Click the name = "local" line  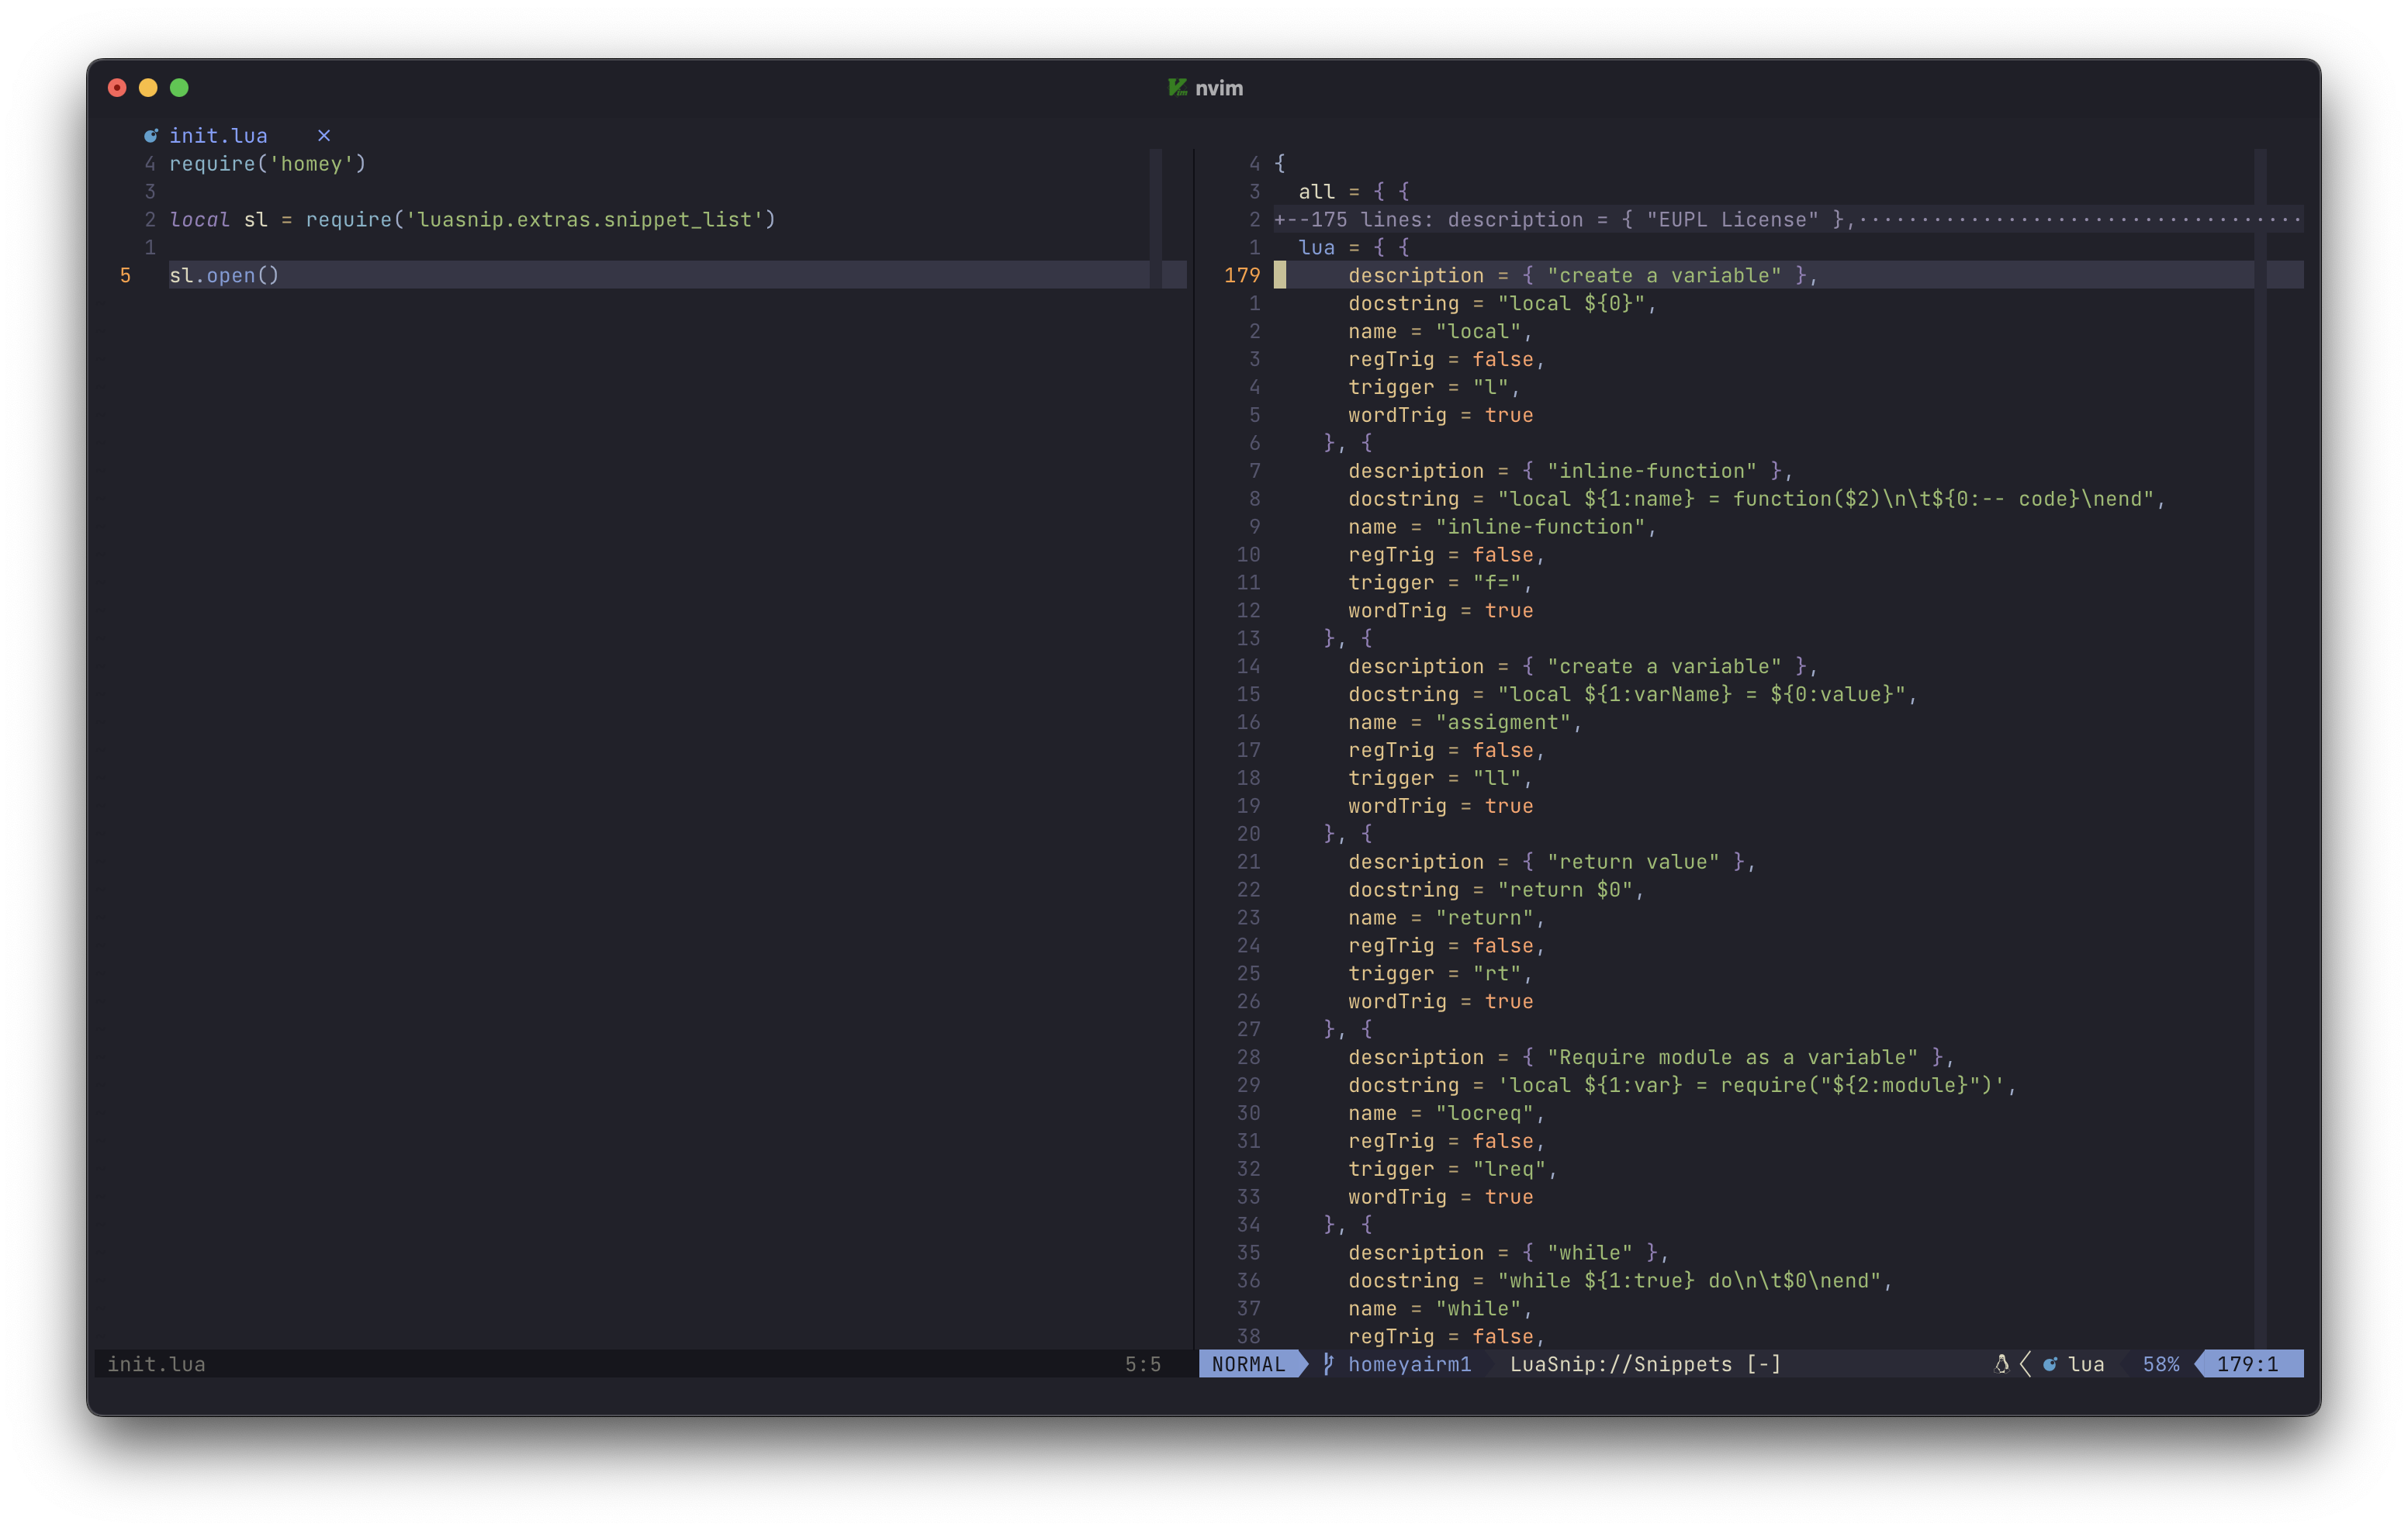tap(1440, 331)
